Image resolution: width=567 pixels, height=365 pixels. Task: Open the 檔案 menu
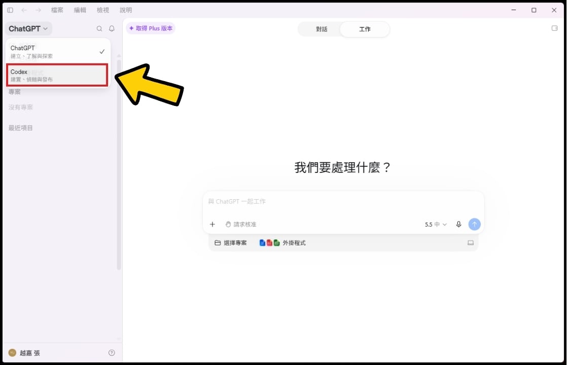(57, 10)
